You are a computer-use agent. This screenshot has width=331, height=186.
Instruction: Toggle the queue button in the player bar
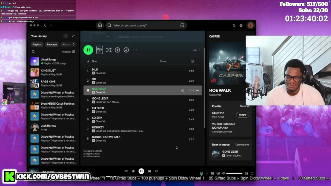tap(213, 173)
